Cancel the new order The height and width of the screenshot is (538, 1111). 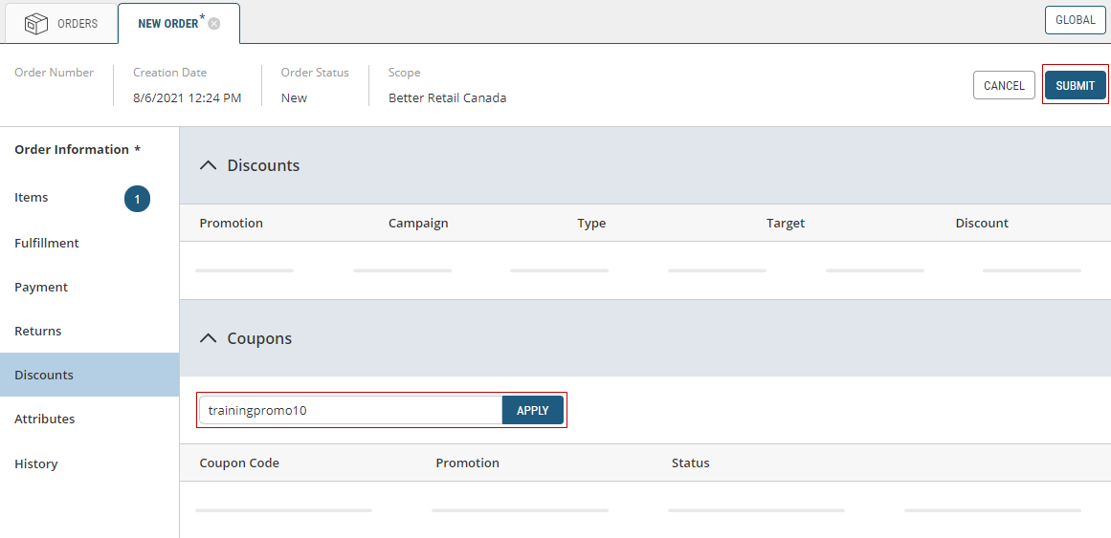click(x=1004, y=85)
